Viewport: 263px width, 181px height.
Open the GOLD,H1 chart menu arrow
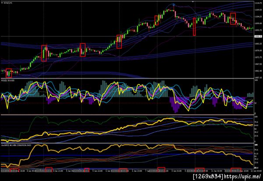click(2, 3)
